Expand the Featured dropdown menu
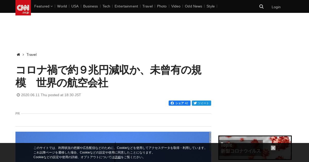Viewport: 309px width, 162px height. click(x=43, y=6)
